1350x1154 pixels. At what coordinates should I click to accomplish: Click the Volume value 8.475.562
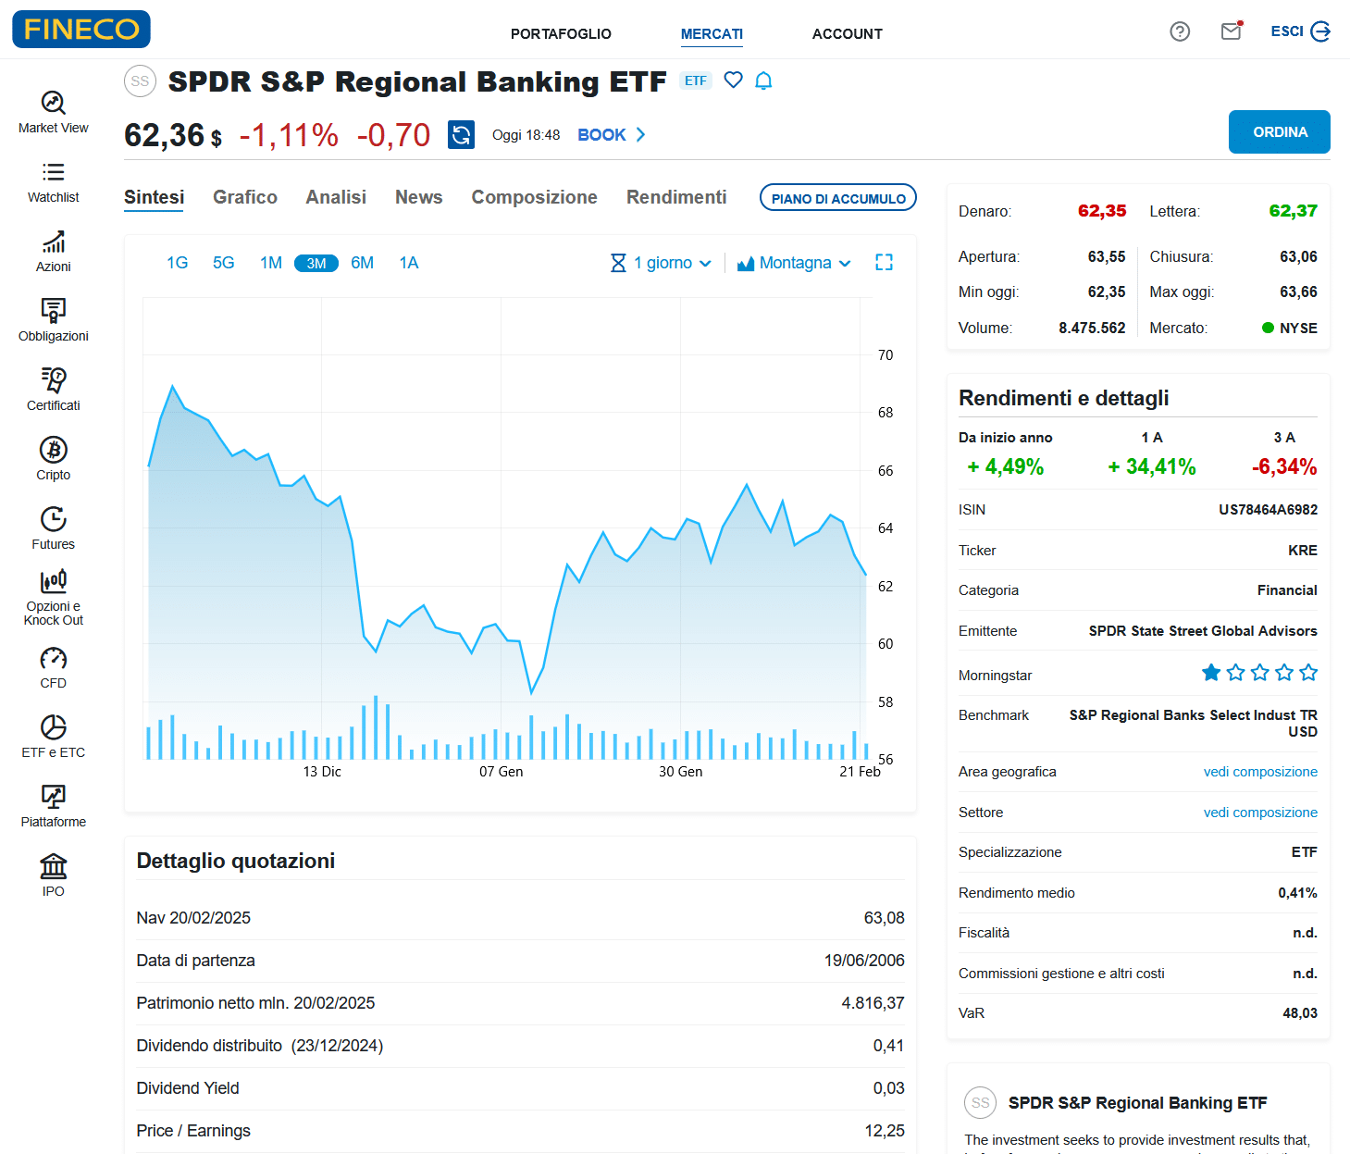point(1092,329)
